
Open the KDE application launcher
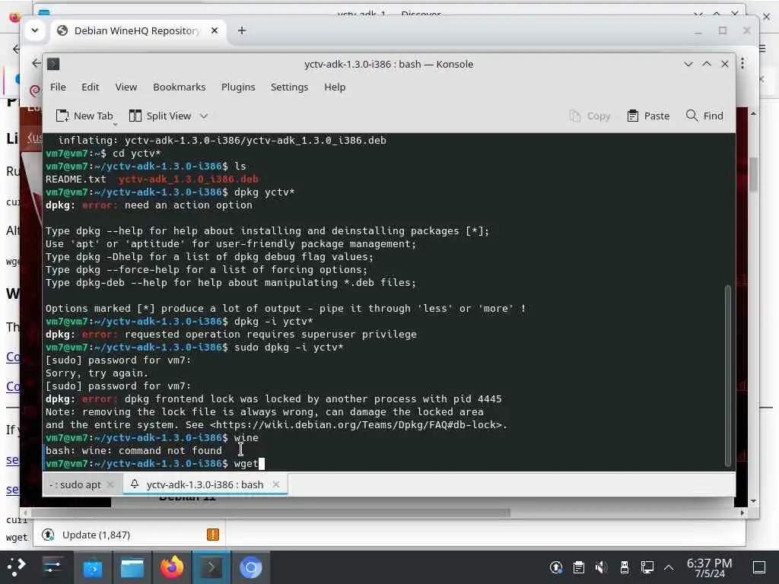click(17, 567)
